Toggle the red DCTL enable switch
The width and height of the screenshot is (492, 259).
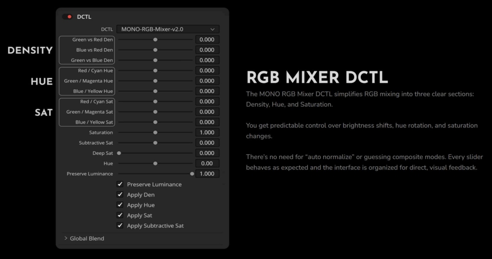67,17
